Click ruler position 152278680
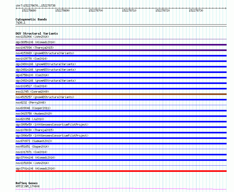 point(29,10)
